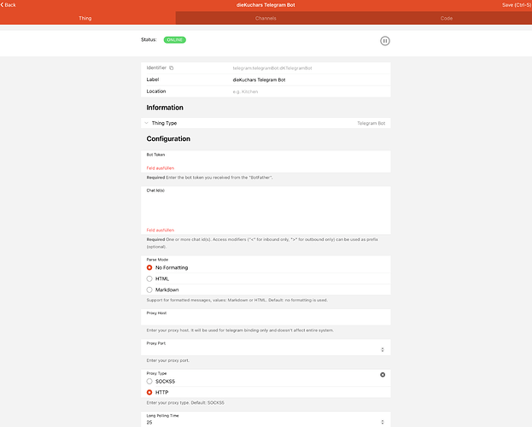
Task: Click the 'Feld ausfüllen' error under Bot Token
Action: [x=161, y=168]
